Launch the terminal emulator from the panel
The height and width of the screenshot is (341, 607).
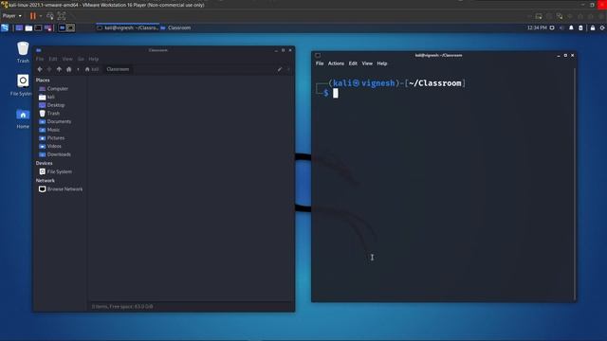[38, 27]
